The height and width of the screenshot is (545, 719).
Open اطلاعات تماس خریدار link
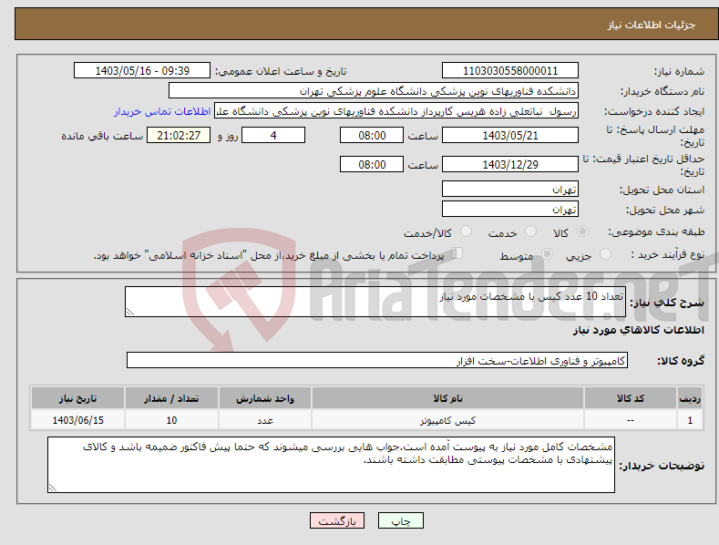[x=162, y=111]
